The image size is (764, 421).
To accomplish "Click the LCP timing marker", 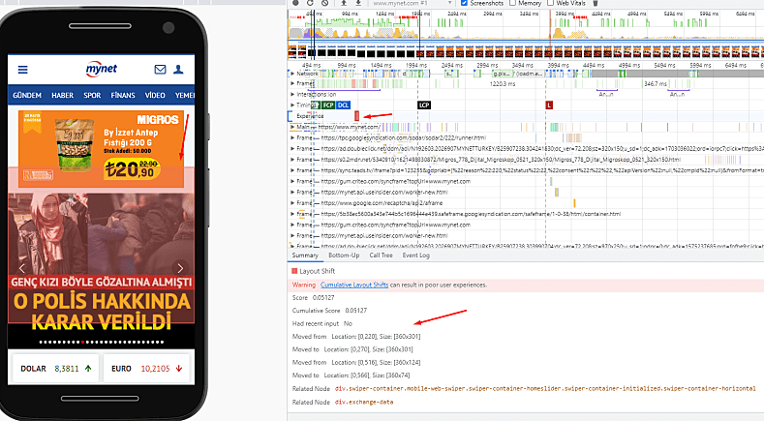I will (x=424, y=105).
